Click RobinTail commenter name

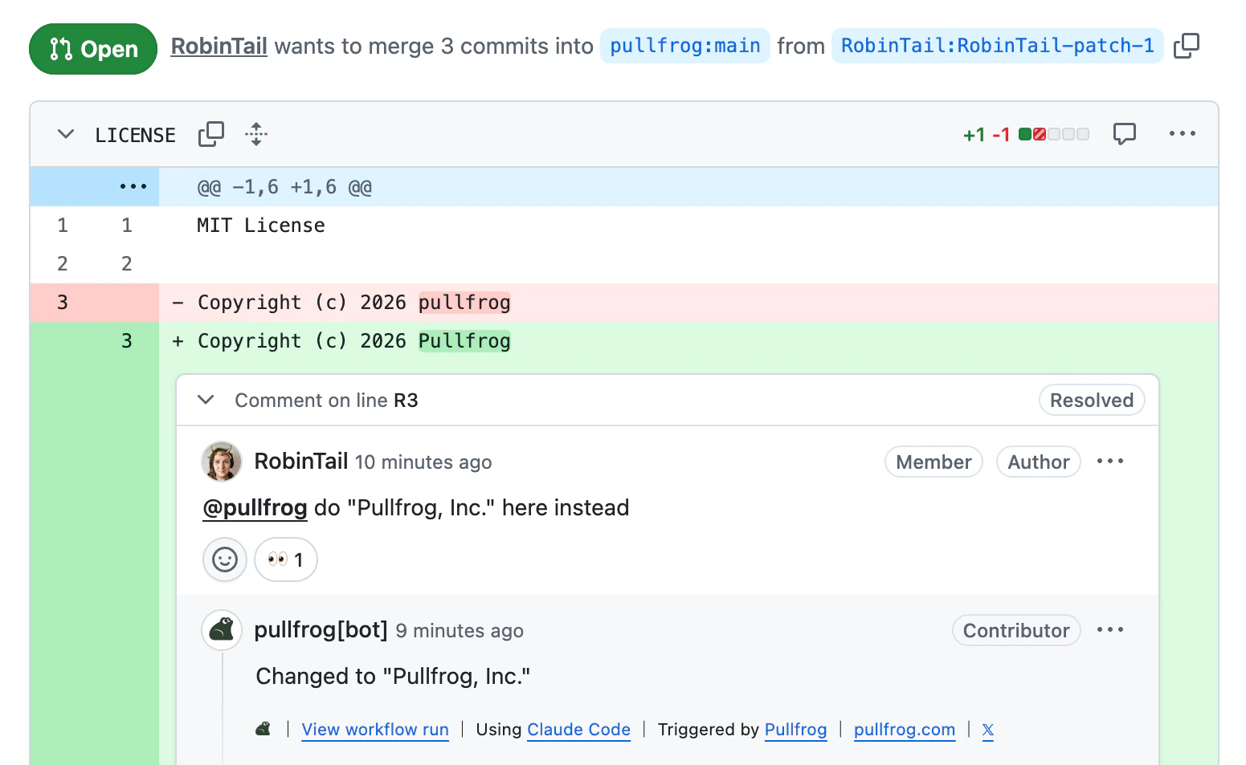(x=301, y=462)
